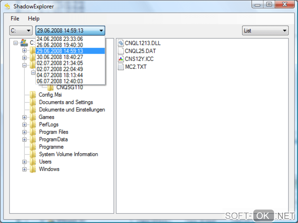Screen dimensions: 298x223
Task: Click the Programme folder icon
Action: coord(33,147)
